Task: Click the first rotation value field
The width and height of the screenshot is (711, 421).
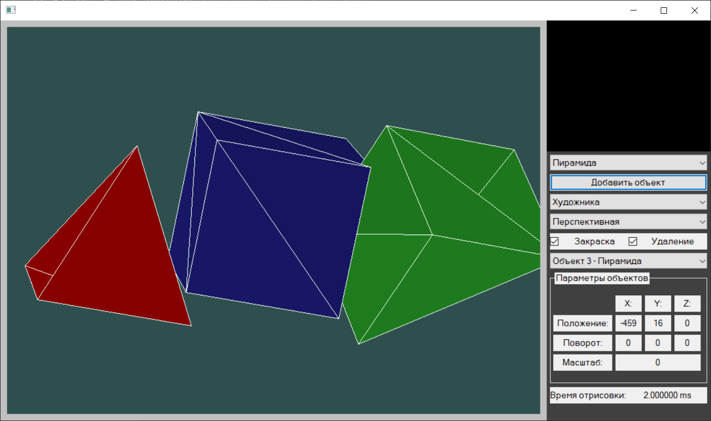Action: [x=628, y=342]
